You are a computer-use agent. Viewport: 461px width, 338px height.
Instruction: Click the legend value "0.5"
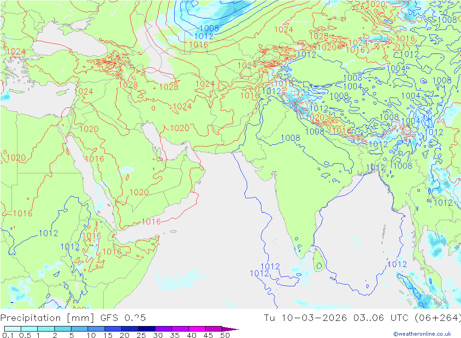pos(25,335)
